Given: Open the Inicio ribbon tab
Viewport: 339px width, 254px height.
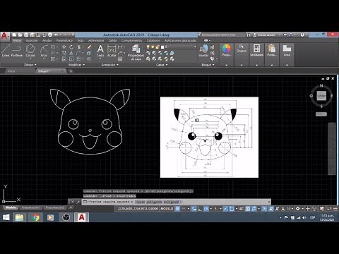Looking at the screenshot, I should coord(17,40).
